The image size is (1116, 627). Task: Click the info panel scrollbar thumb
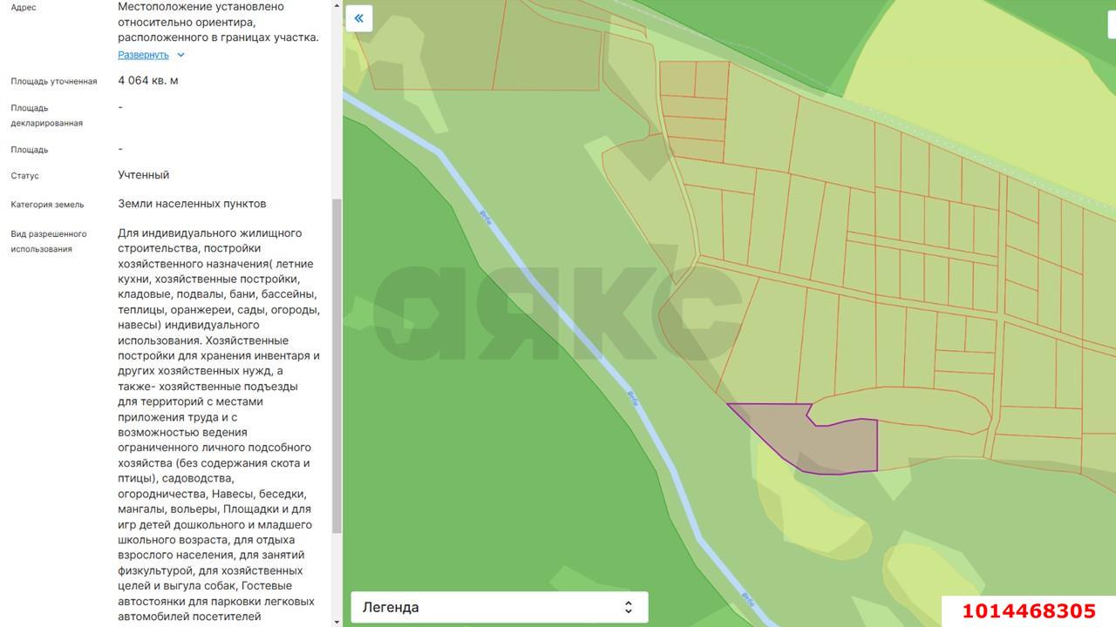[x=337, y=366]
